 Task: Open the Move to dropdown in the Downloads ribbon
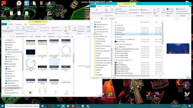click(134, 10)
